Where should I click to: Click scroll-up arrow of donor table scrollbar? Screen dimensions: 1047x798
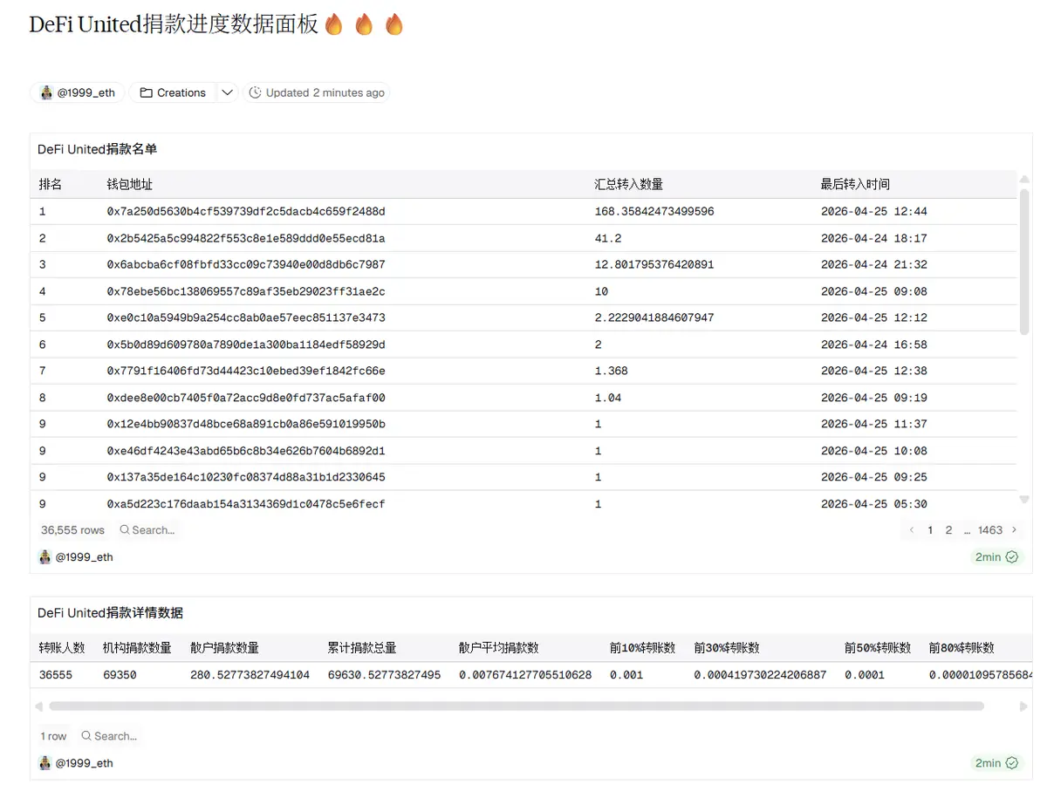pos(1024,179)
